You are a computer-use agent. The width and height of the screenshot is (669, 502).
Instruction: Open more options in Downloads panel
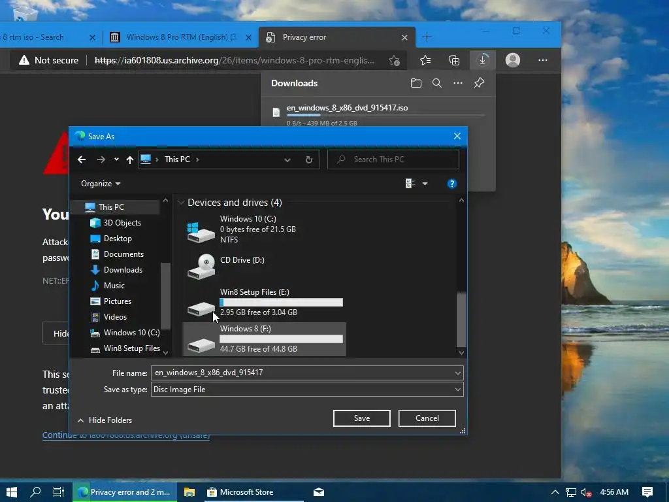[458, 83]
